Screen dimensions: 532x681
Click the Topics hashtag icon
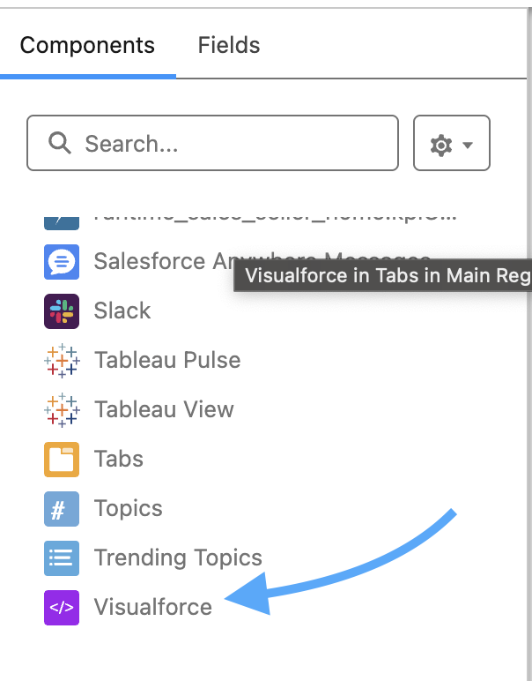coord(62,509)
